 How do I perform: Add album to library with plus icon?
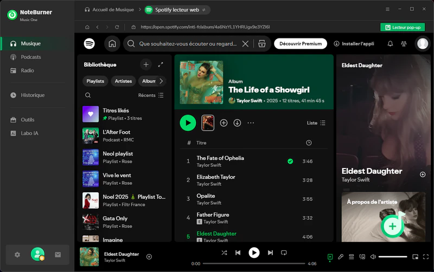tap(224, 123)
